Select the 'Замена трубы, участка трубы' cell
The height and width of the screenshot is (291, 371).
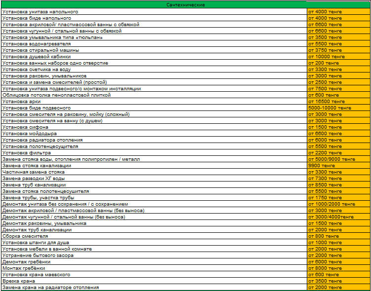click(x=154, y=198)
